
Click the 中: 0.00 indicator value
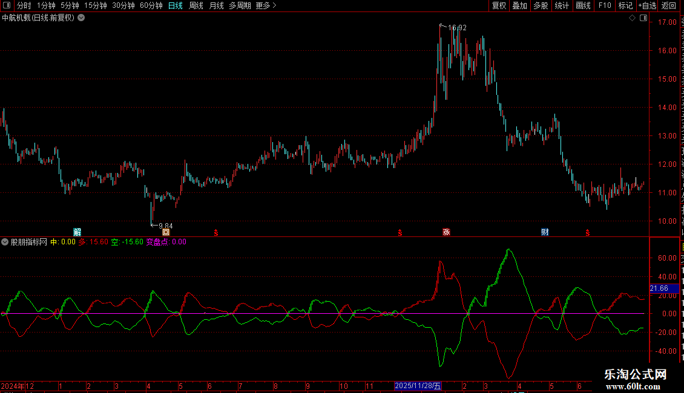[x=63, y=242]
